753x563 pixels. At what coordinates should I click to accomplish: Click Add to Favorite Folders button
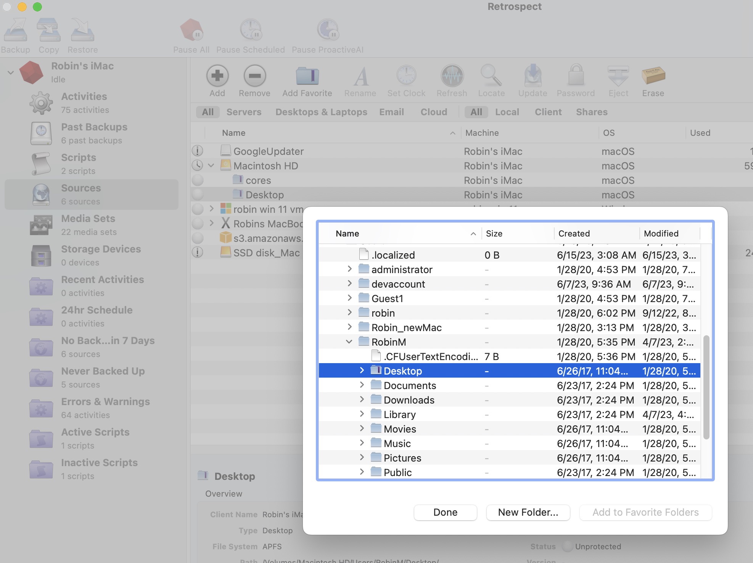point(645,512)
